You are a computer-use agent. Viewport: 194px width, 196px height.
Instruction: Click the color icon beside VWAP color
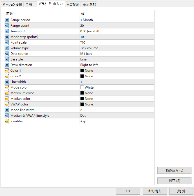7,104
